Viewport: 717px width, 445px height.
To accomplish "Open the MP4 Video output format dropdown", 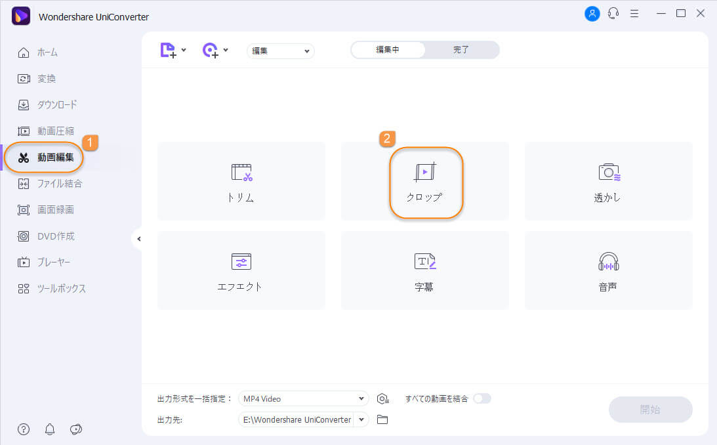I will (303, 399).
